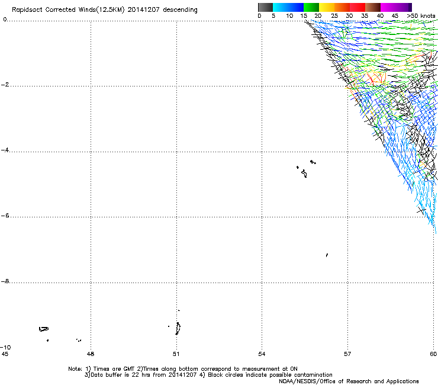Click the gray 0-5 knots color swatch

265,7
